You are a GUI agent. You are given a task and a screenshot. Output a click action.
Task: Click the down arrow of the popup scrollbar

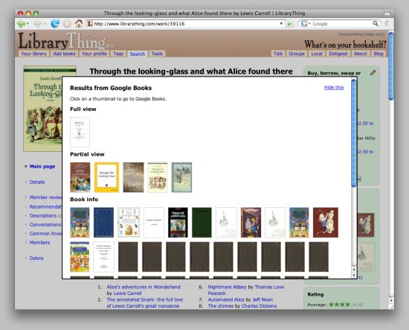[x=354, y=275]
